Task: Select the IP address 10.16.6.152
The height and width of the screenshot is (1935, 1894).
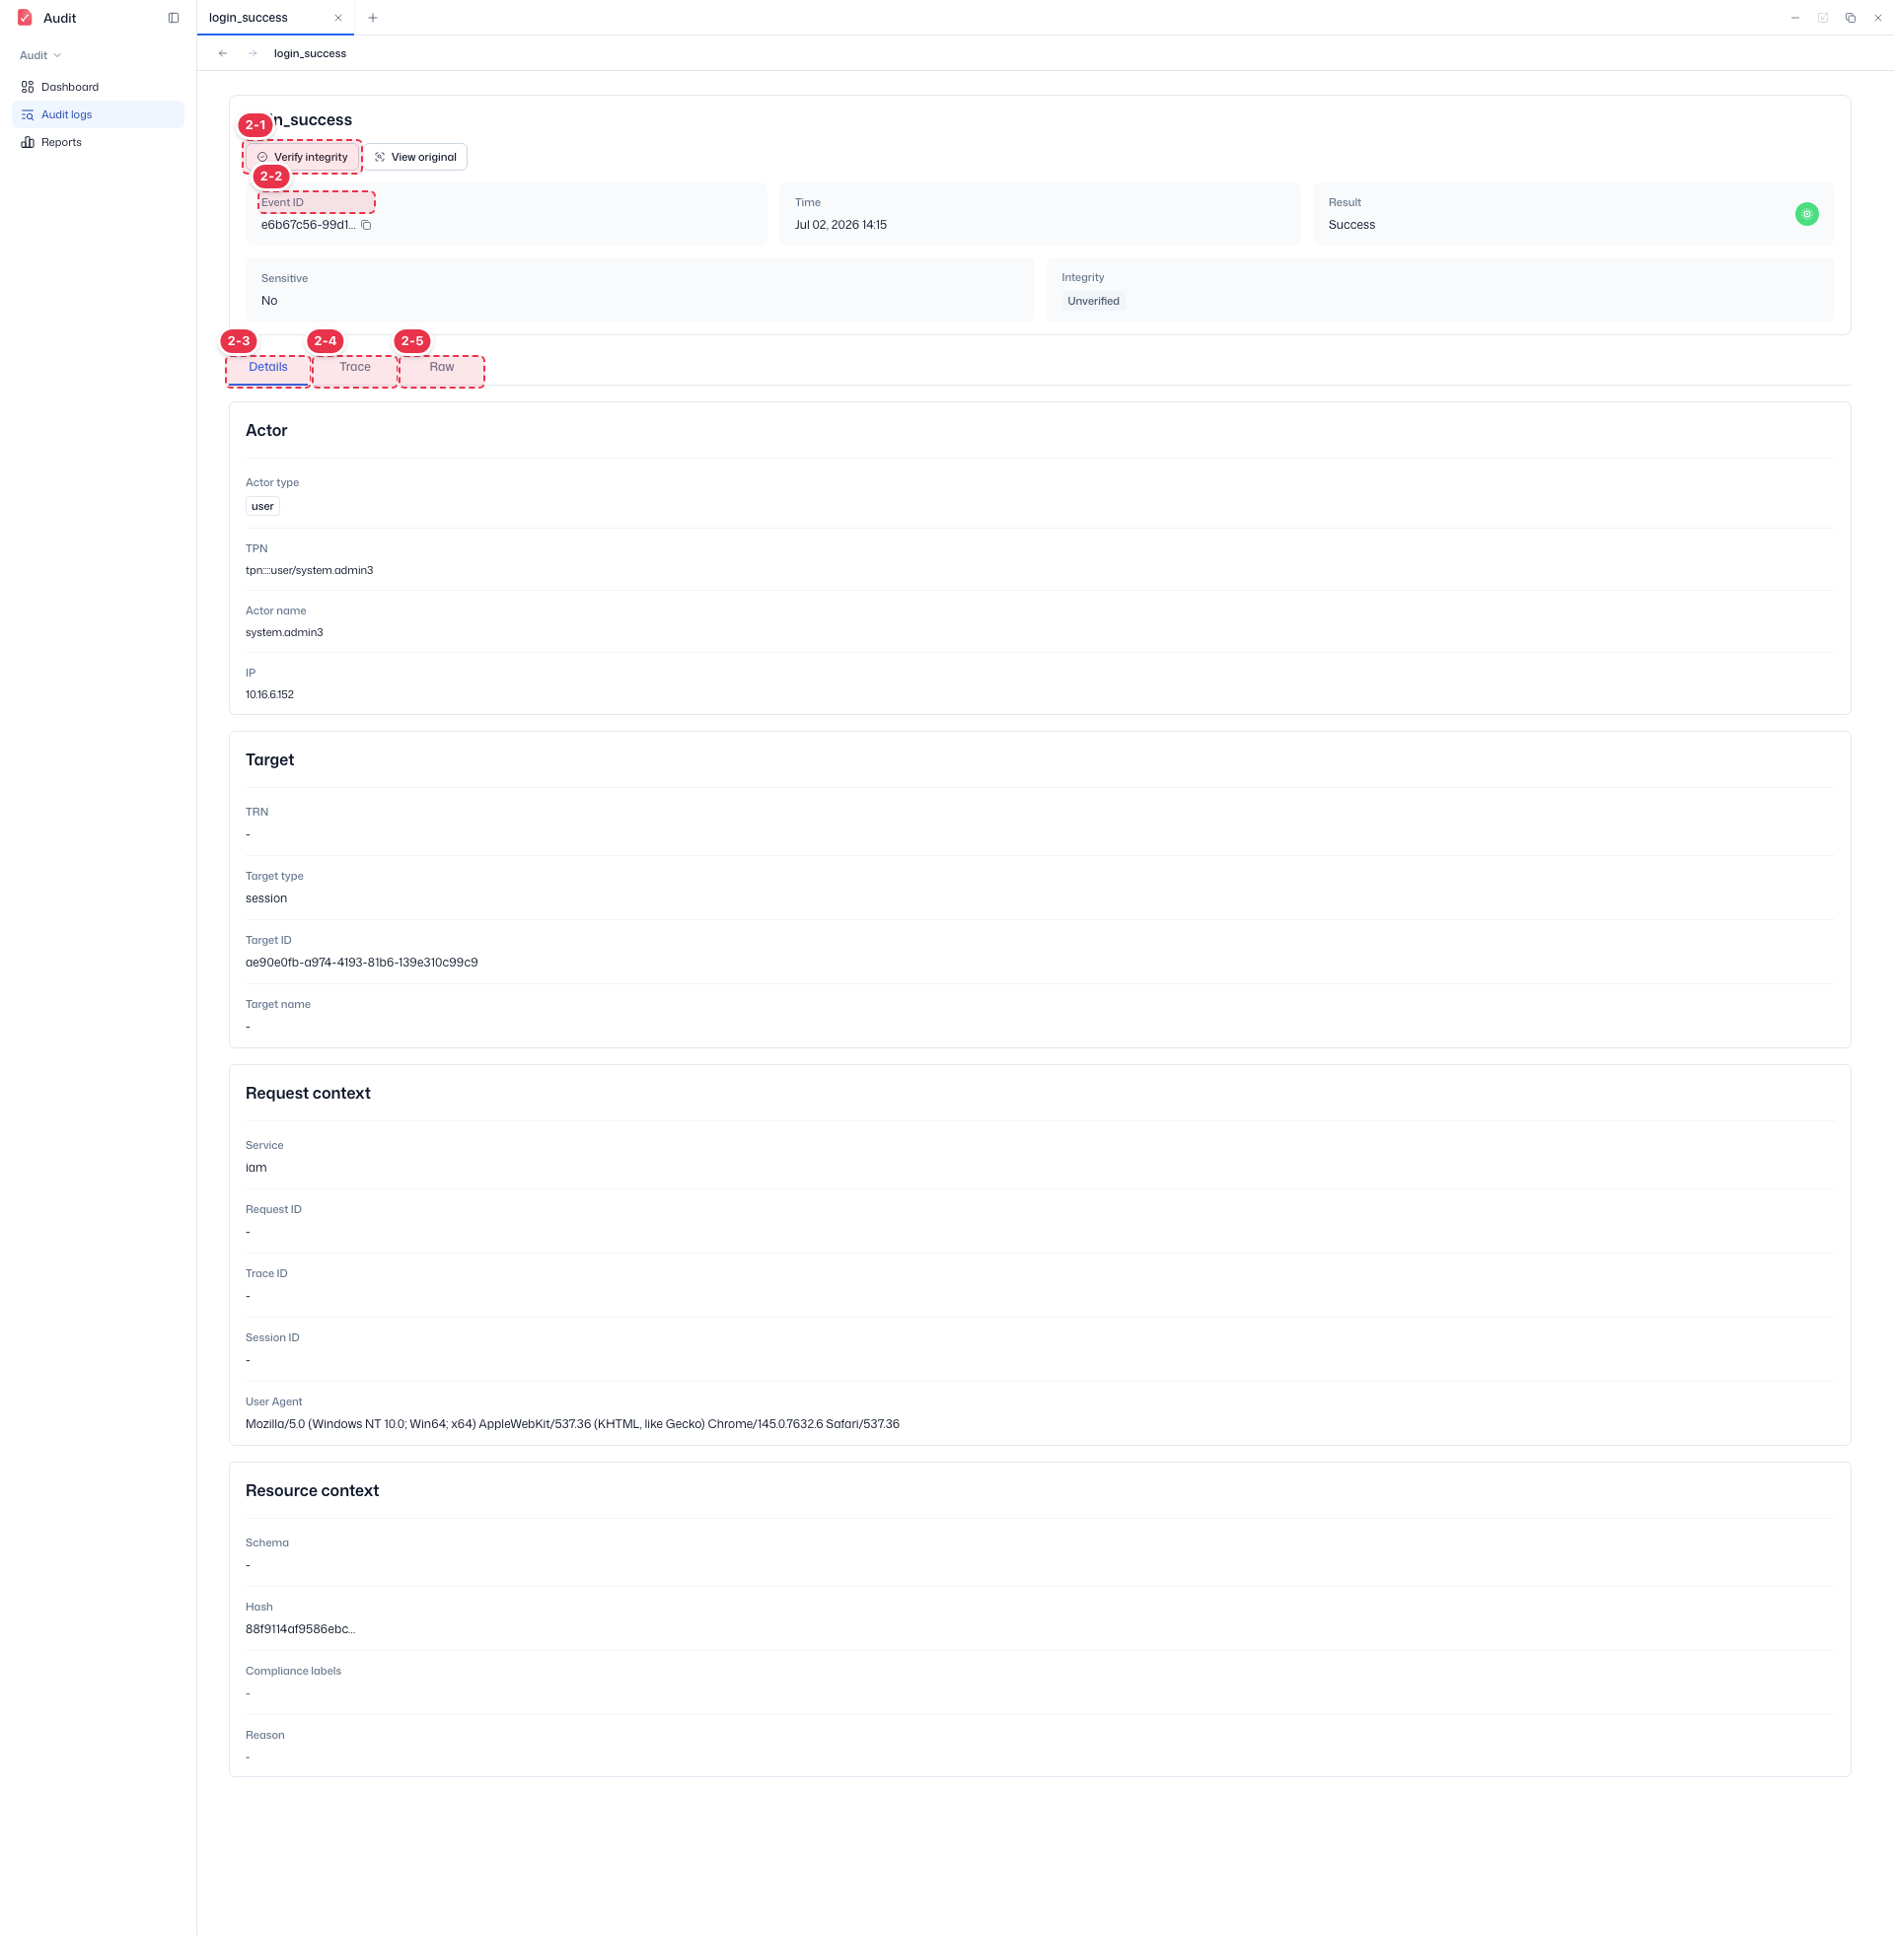Action: point(269,695)
